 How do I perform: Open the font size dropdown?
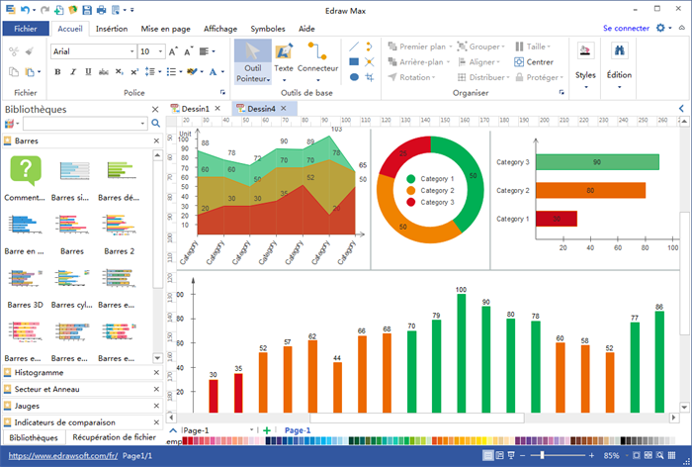coord(151,50)
